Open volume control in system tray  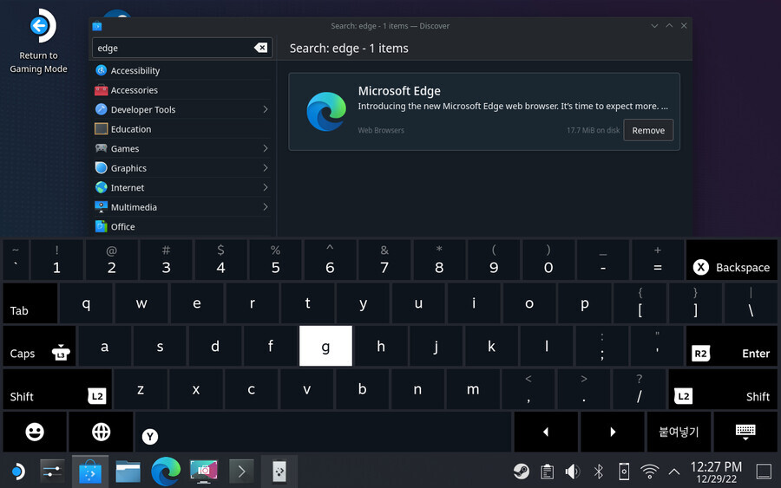coord(573,471)
